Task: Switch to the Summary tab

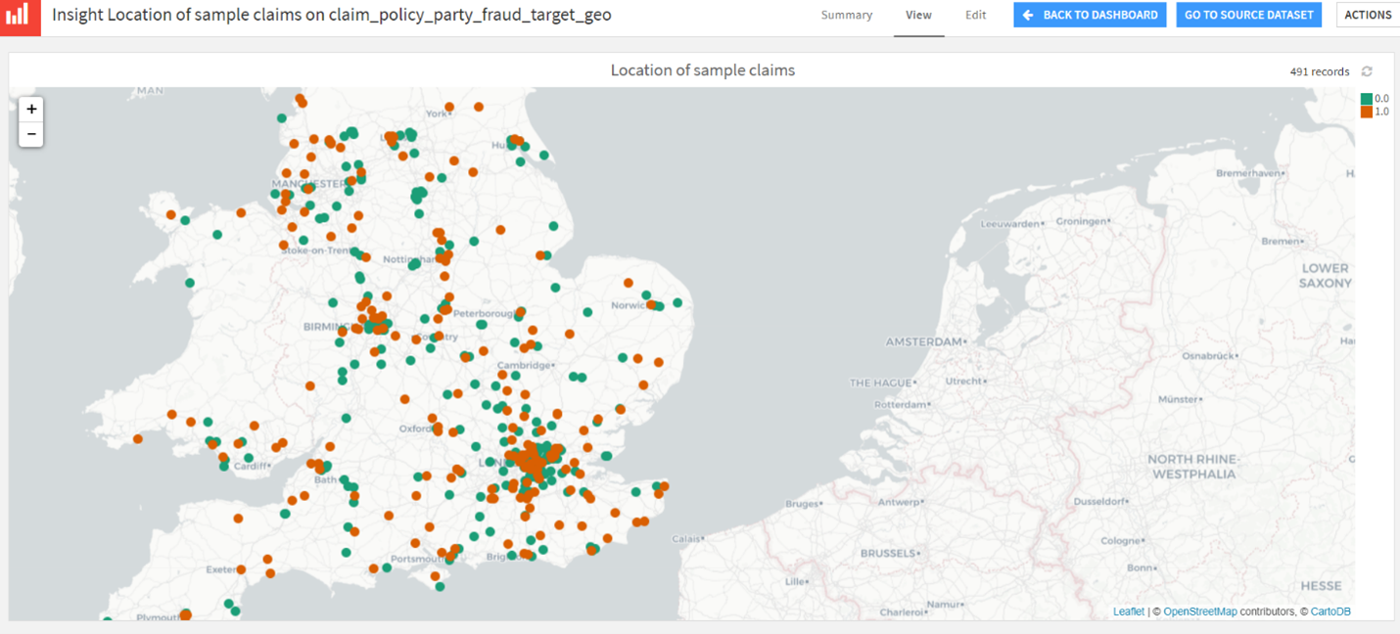Action: point(846,16)
